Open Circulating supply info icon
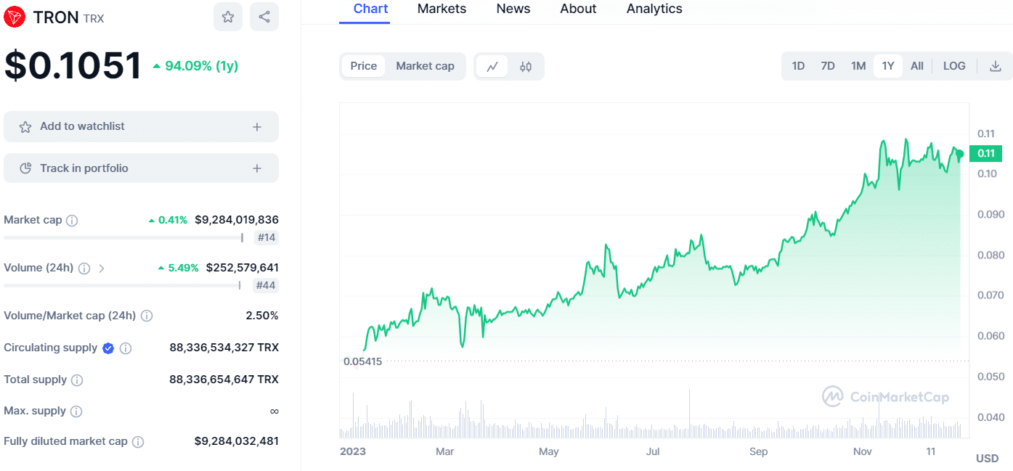 (126, 348)
